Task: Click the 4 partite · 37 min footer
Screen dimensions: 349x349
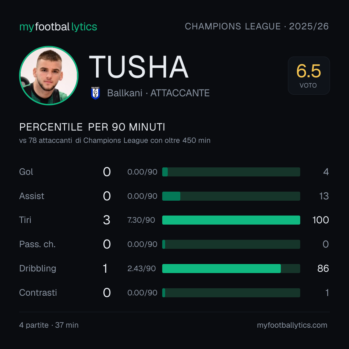Action: pyautogui.click(x=49, y=325)
